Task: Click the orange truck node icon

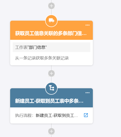Action: pyautogui.click(x=51, y=21)
